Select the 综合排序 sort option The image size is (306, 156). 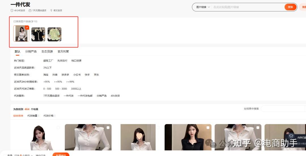pos(18,116)
